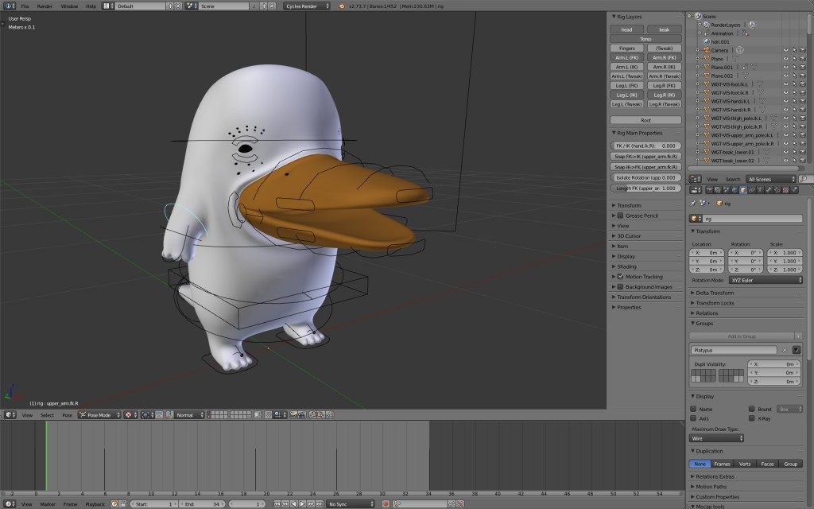Toggle selectability arrow for Plane object
The height and width of the screenshot is (509, 814).
coord(794,59)
